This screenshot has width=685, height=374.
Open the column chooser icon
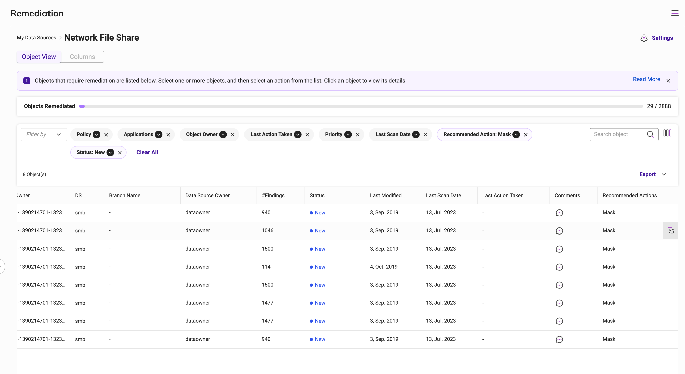point(667,133)
